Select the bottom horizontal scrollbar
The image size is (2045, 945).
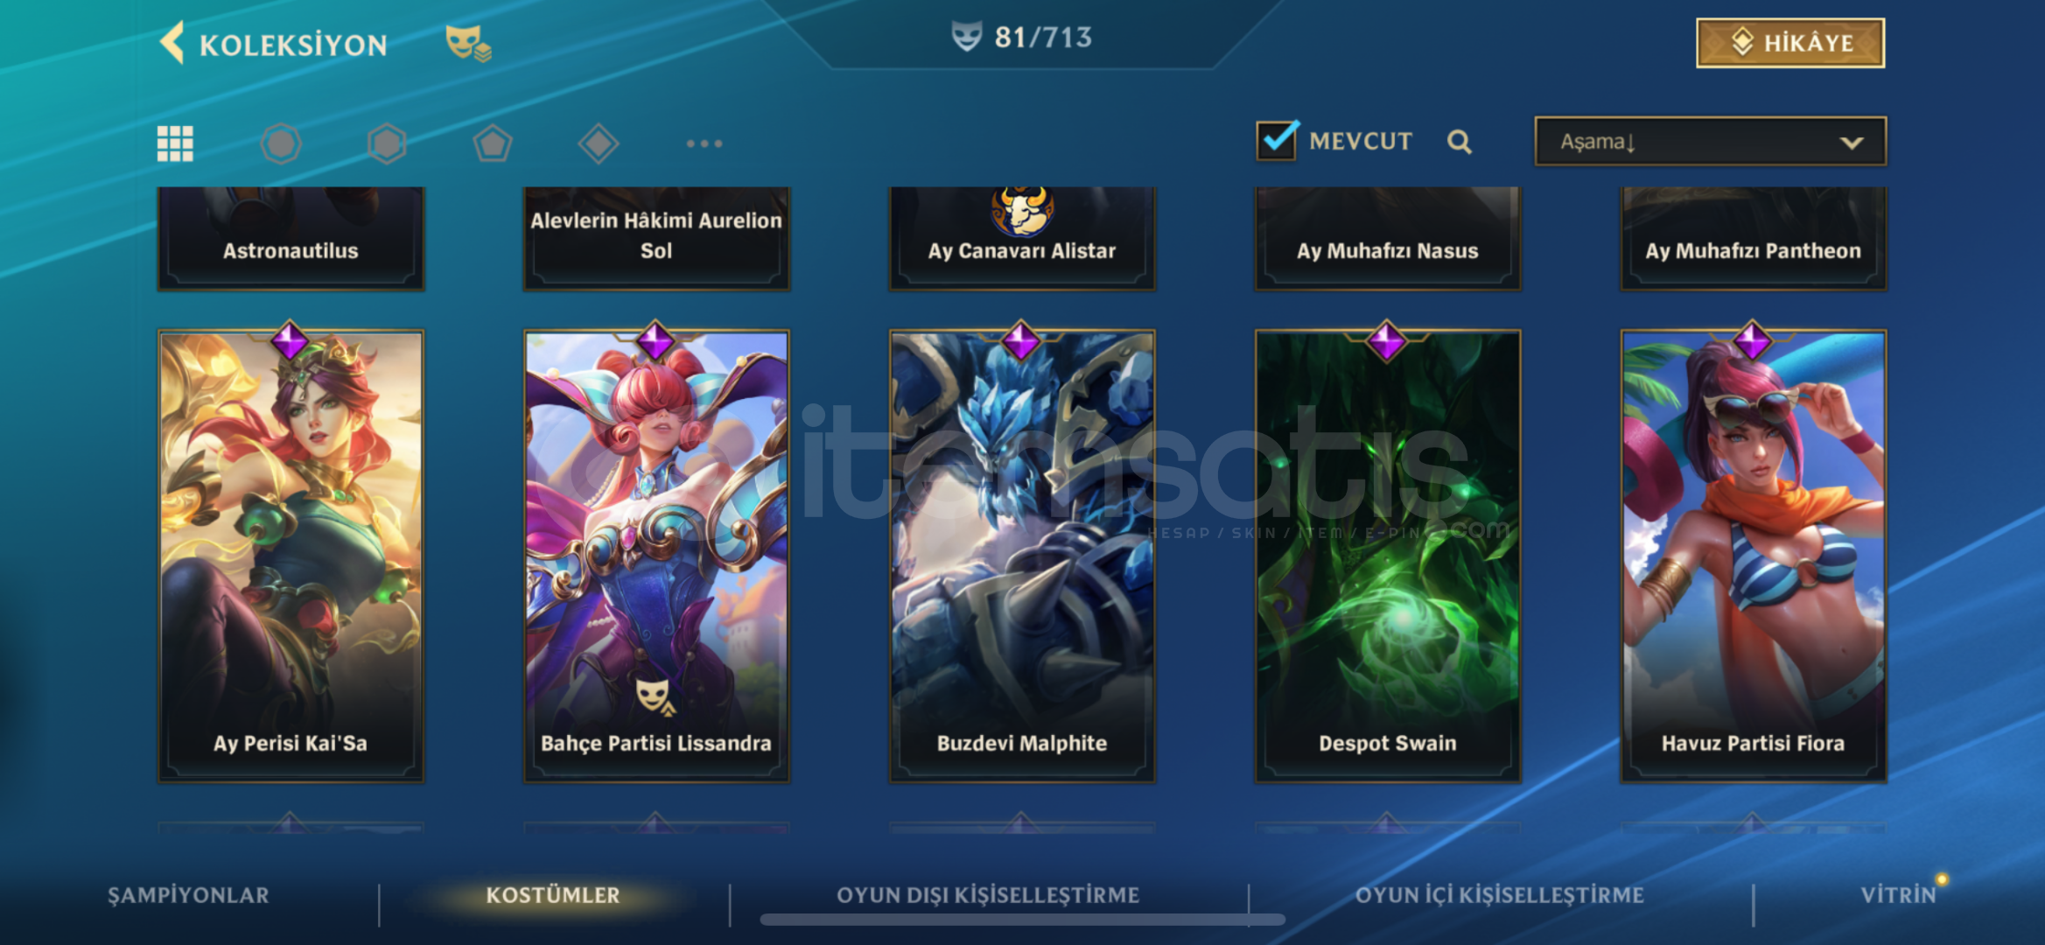[1022, 920]
